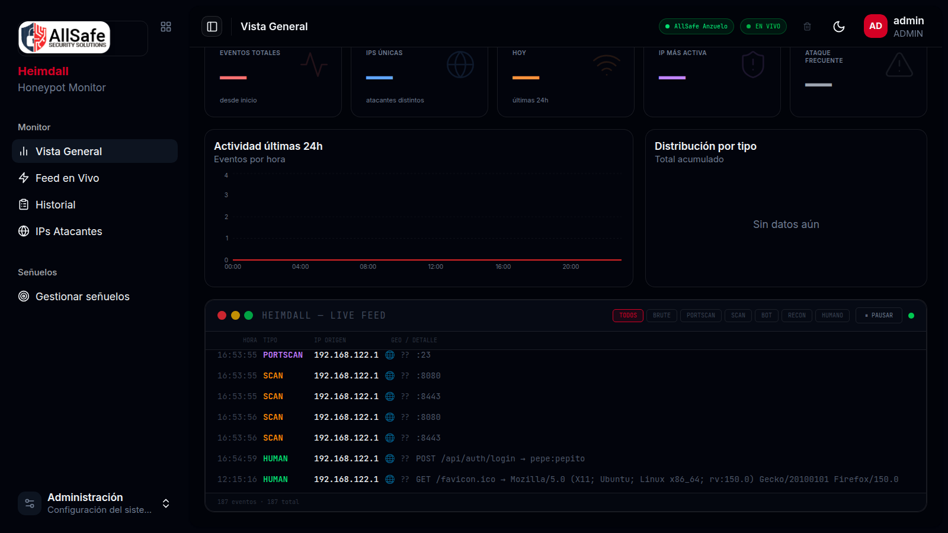This screenshot has height=533, width=948.
Task: Click globe icon in GET /favicon.ico row
Action: coord(390,479)
